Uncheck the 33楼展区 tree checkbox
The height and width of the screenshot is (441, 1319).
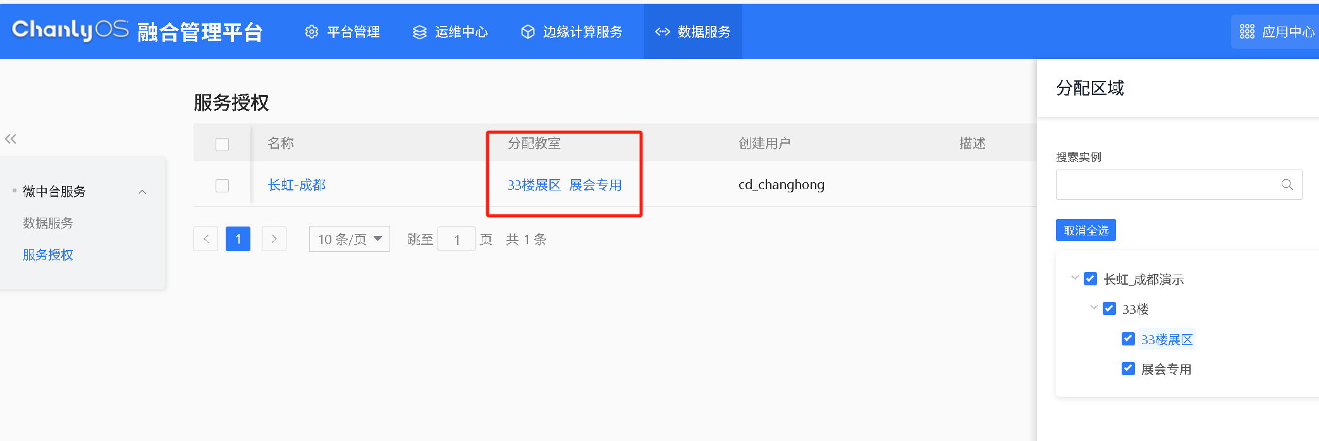1128,339
